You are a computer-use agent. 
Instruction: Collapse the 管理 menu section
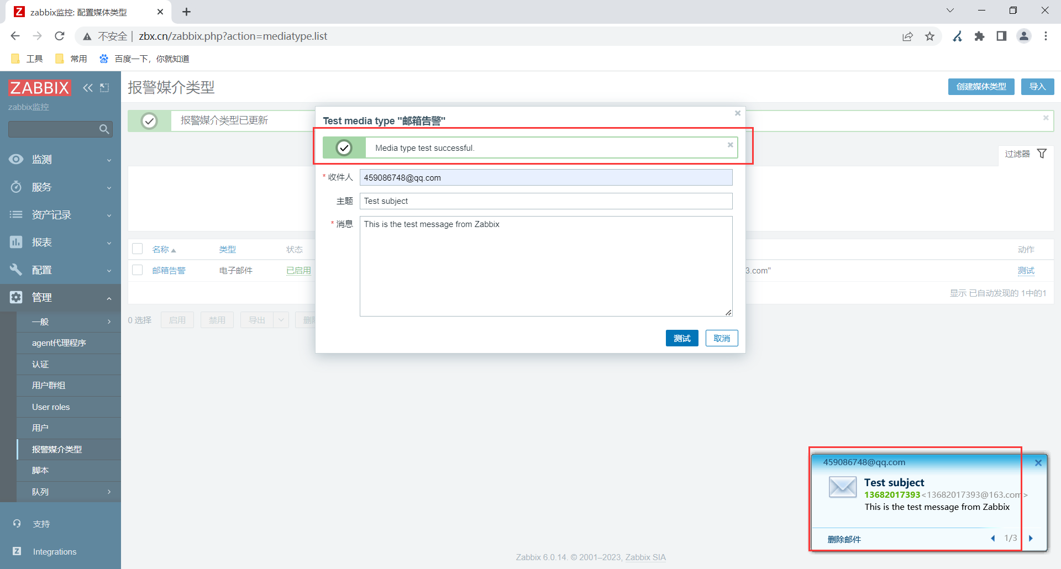(x=60, y=297)
